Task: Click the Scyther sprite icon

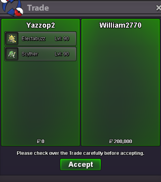Action: pyautogui.click(x=12, y=54)
